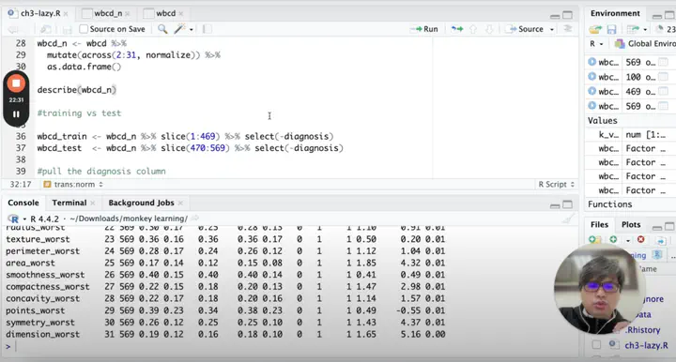Open the code tools magic wand

click(x=179, y=29)
